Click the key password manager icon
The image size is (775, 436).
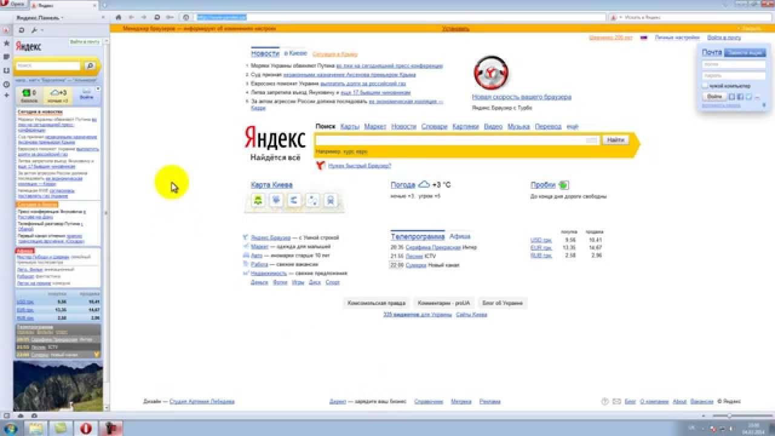point(170,18)
